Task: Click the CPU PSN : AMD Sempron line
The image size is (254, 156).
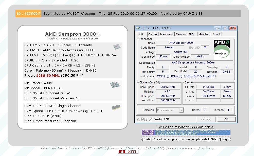Action: coord(60,50)
